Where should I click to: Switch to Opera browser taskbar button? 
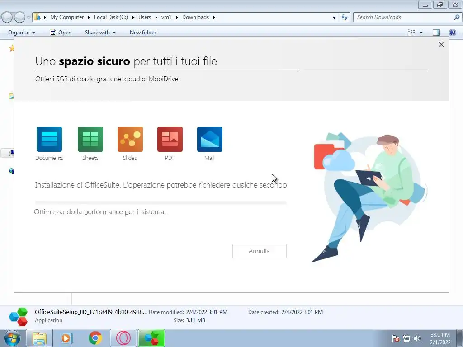tap(123, 338)
